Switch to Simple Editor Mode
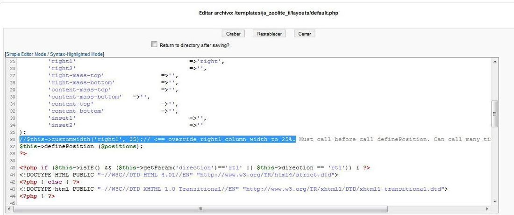The height and width of the screenshot is (215, 514). click(x=26, y=54)
